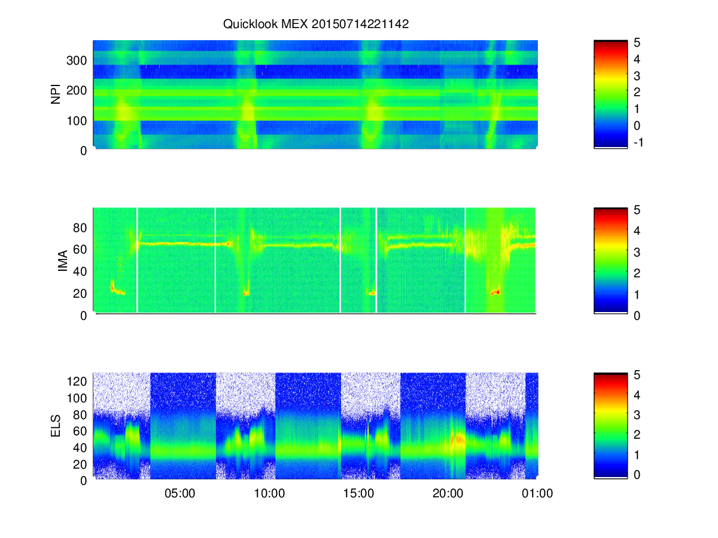Select the ELS y-axis label
The image size is (718, 538).
pyautogui.click(x=56, y=426)
